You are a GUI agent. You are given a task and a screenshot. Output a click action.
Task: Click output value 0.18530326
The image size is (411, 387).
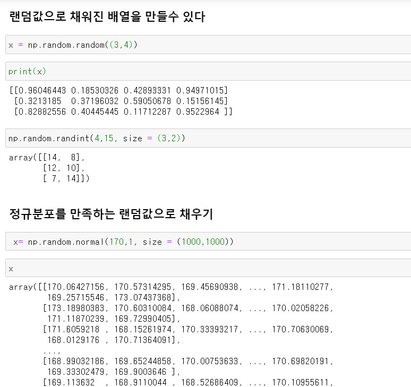point(95,90)
